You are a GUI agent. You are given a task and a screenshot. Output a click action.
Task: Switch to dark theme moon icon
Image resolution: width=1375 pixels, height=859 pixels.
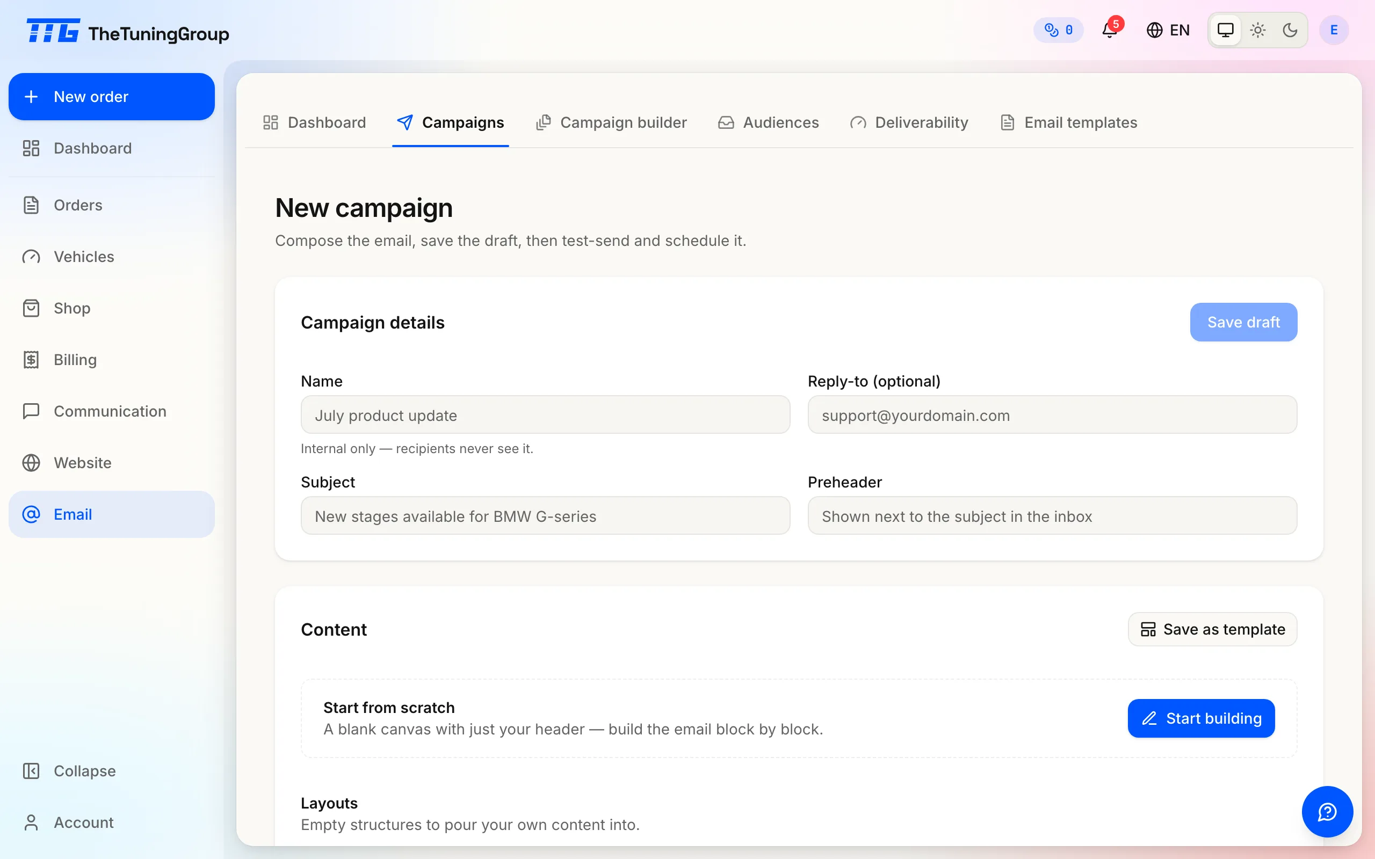[x=1290, y=30]
